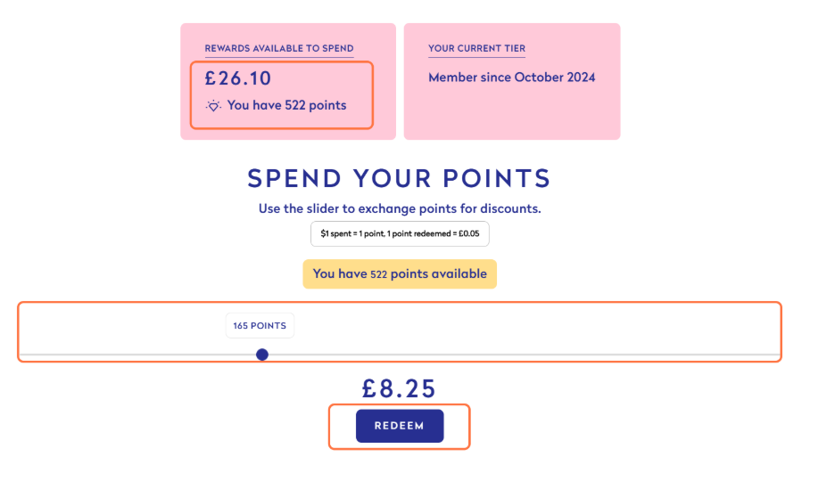This screenshot has height=481, width=835.
Task: Click 'Member since October 2024' text
Action: 511,77
